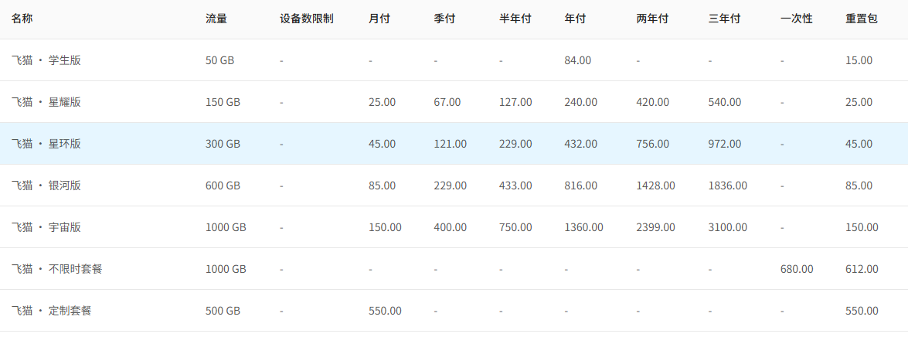Select the 飞猫 · 学生版 row name
Screen dimensions: 908x337
click(46, 60)
